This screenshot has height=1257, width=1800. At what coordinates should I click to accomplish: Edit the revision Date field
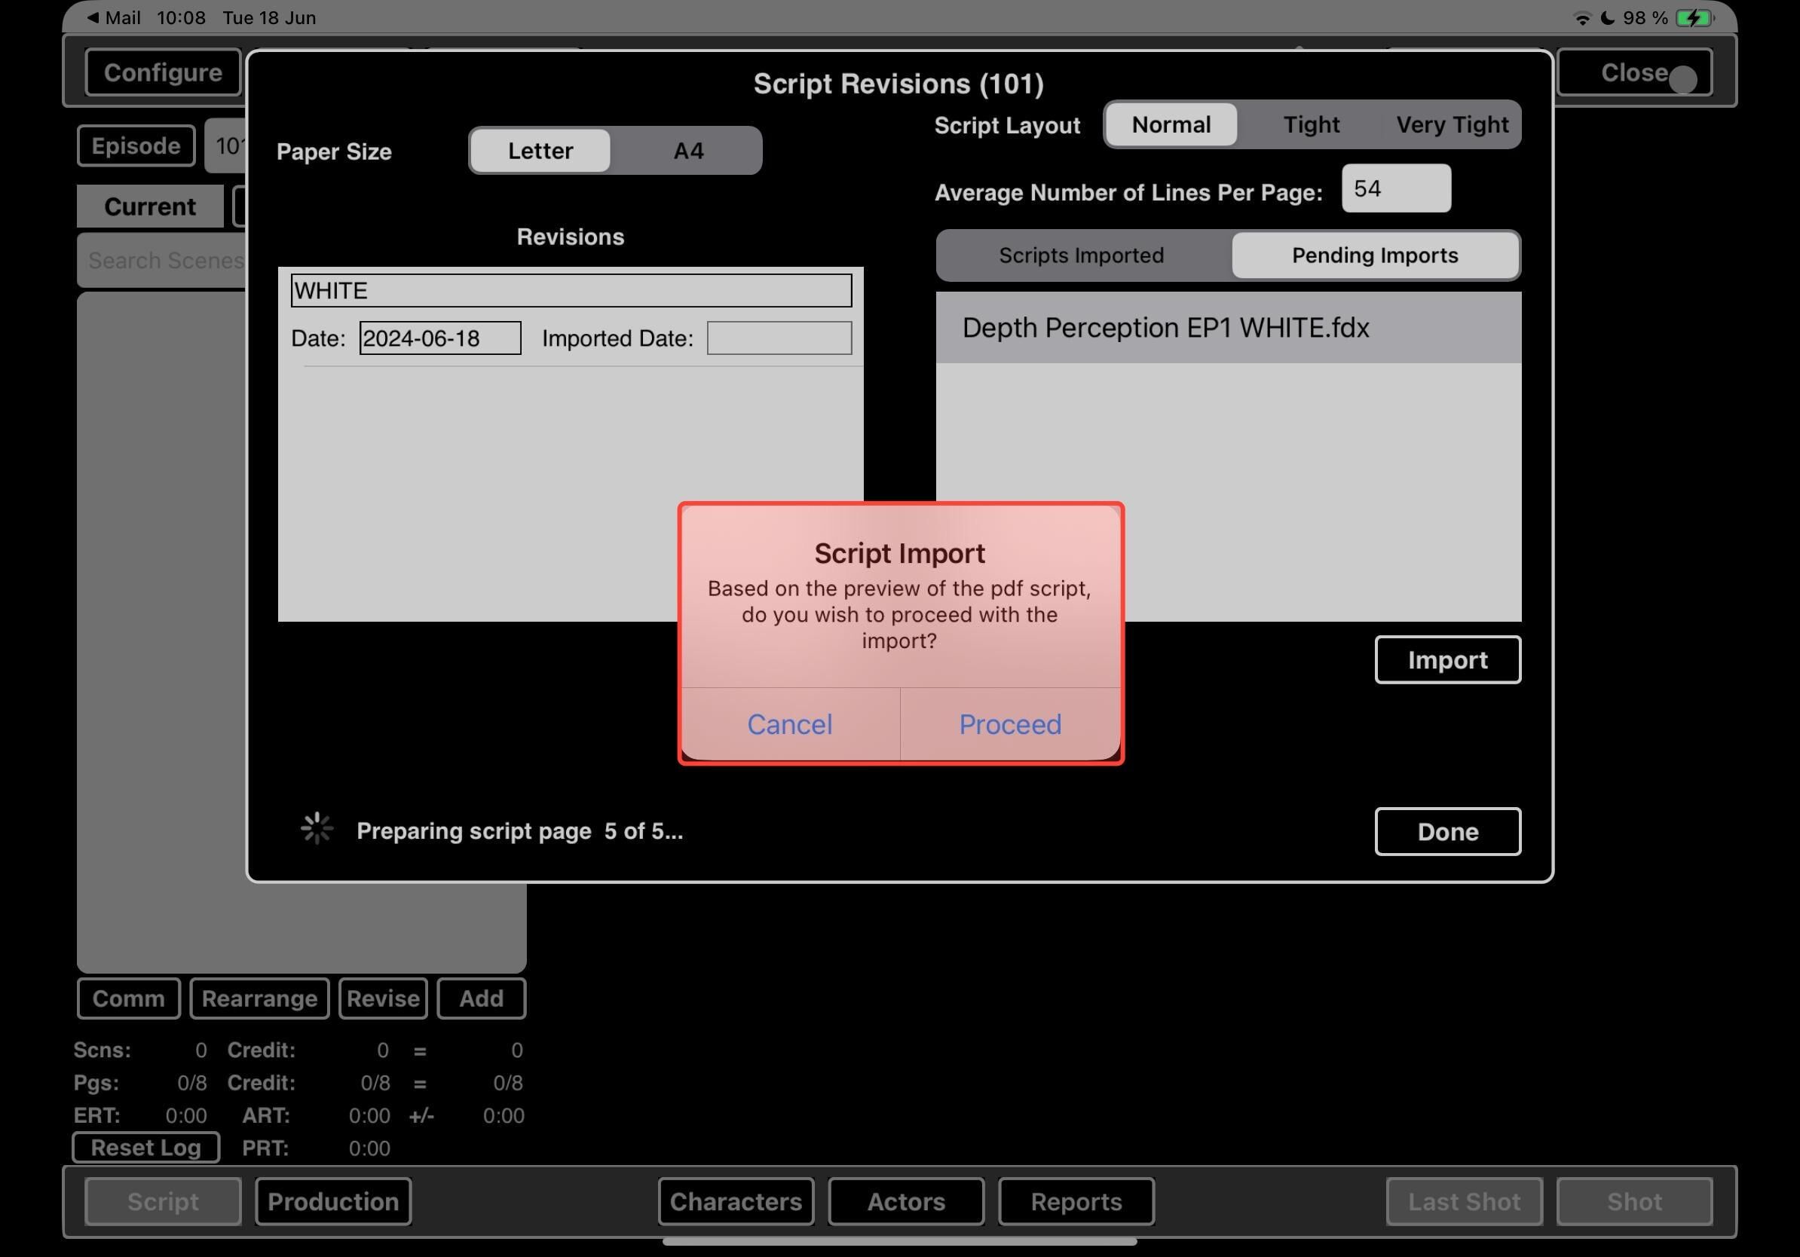pyautogui.click(x=439, y=338)
